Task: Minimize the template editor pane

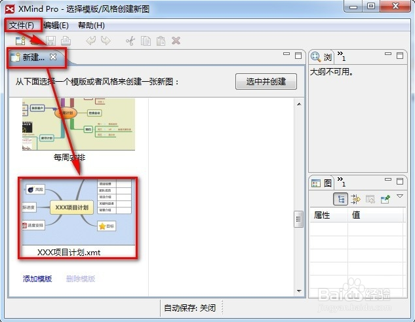Action: 287,54
